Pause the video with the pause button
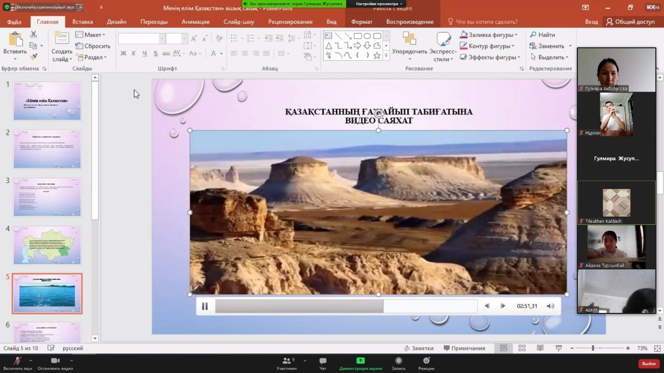This screenshot has width=664, height=373. (205, 306)
